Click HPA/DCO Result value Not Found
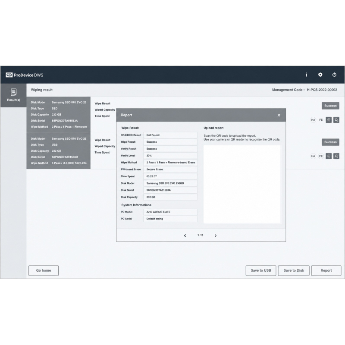The height and width of the screenshot is (345, 345). [x=170, y=135]
